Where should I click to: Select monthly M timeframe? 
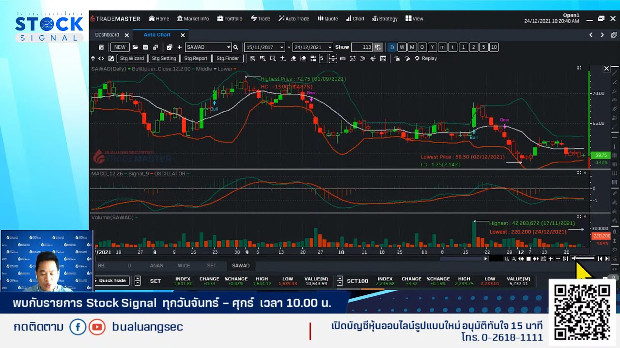click(x=412, y=47)
